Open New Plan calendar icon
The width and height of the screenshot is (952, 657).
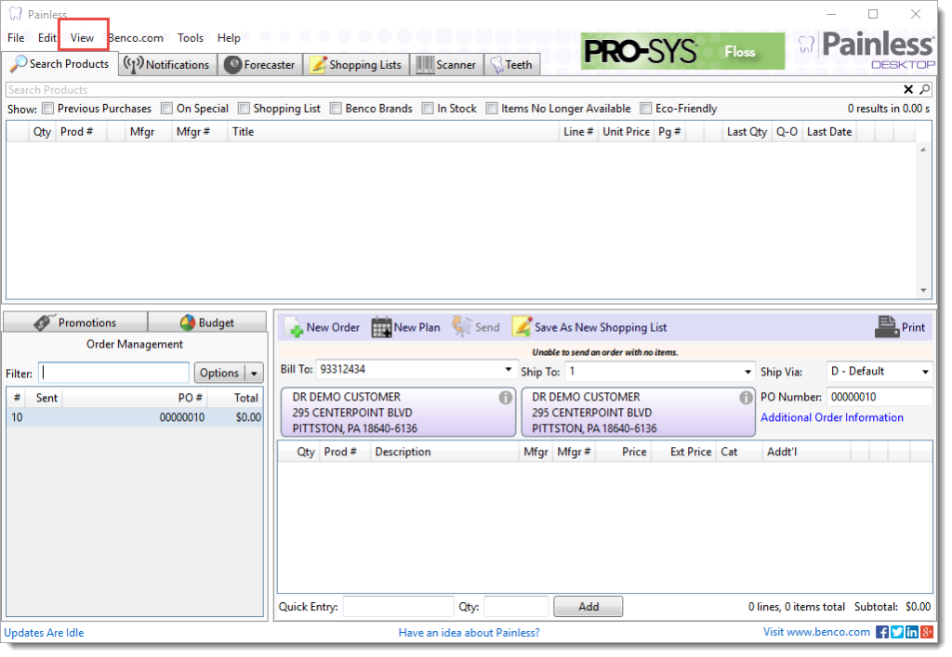tap(381, 327)
